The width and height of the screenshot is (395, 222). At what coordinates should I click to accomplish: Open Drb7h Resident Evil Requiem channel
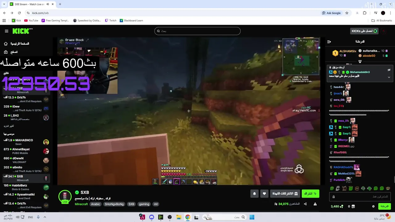point(26,99)
